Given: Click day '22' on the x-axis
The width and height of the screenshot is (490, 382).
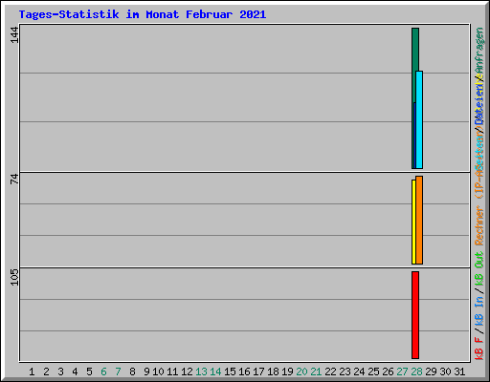Looking at the screenshot, I should (x=330, y=371).
